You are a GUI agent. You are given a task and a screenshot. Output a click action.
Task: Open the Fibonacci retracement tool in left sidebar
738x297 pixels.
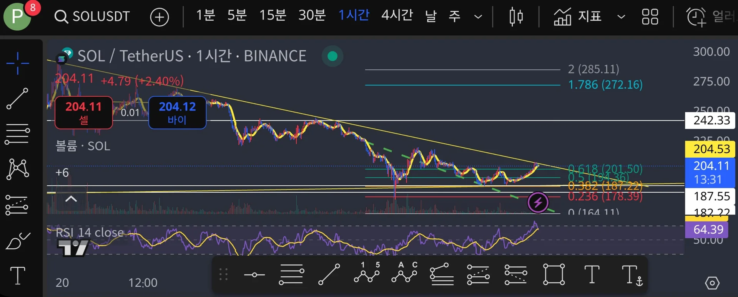point(18,134)
